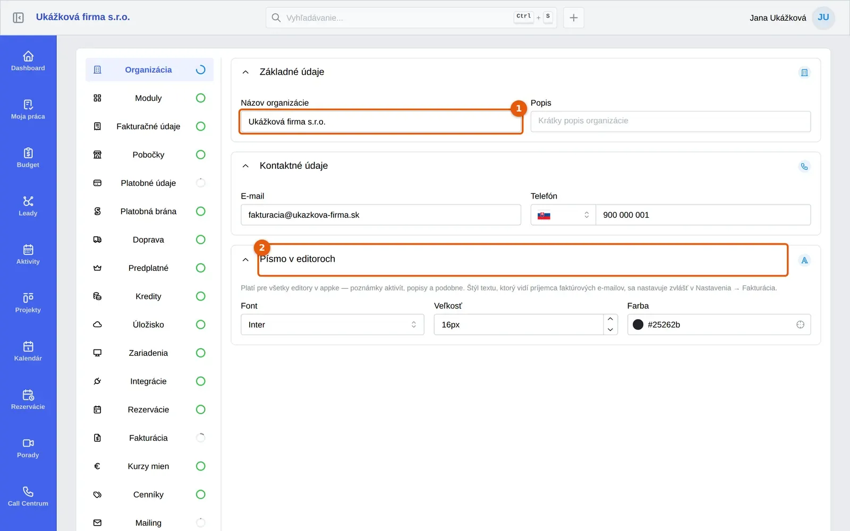This screenshot has height=531, width=850.
Task: Open the phone country flag selector
Action: [x=563, y=215]
